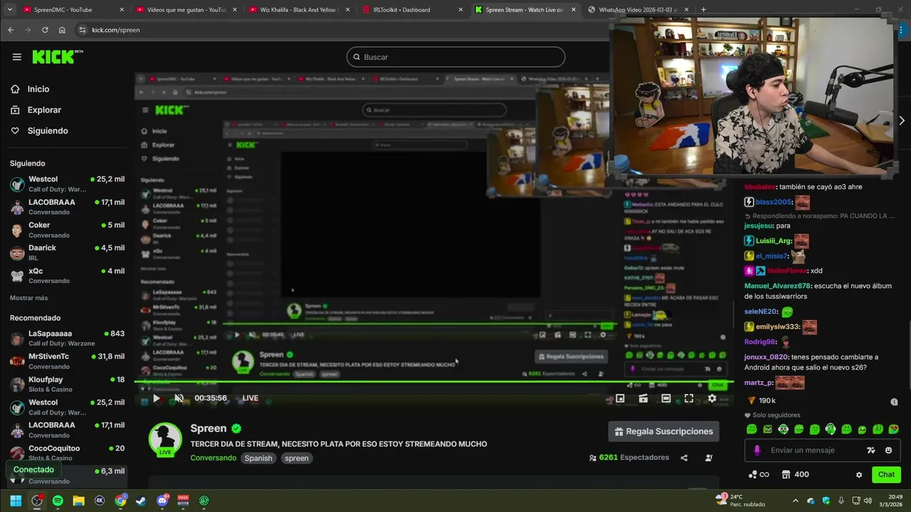
Task: Click blass2005 username in chat
Action: point(774,202)
